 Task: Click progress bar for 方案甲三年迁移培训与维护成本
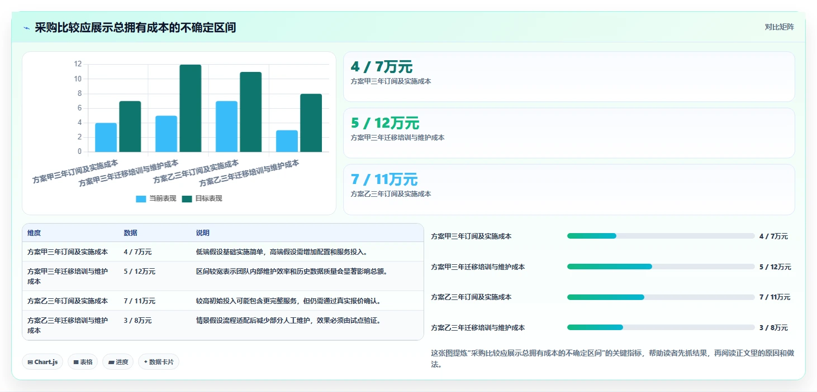661,267
